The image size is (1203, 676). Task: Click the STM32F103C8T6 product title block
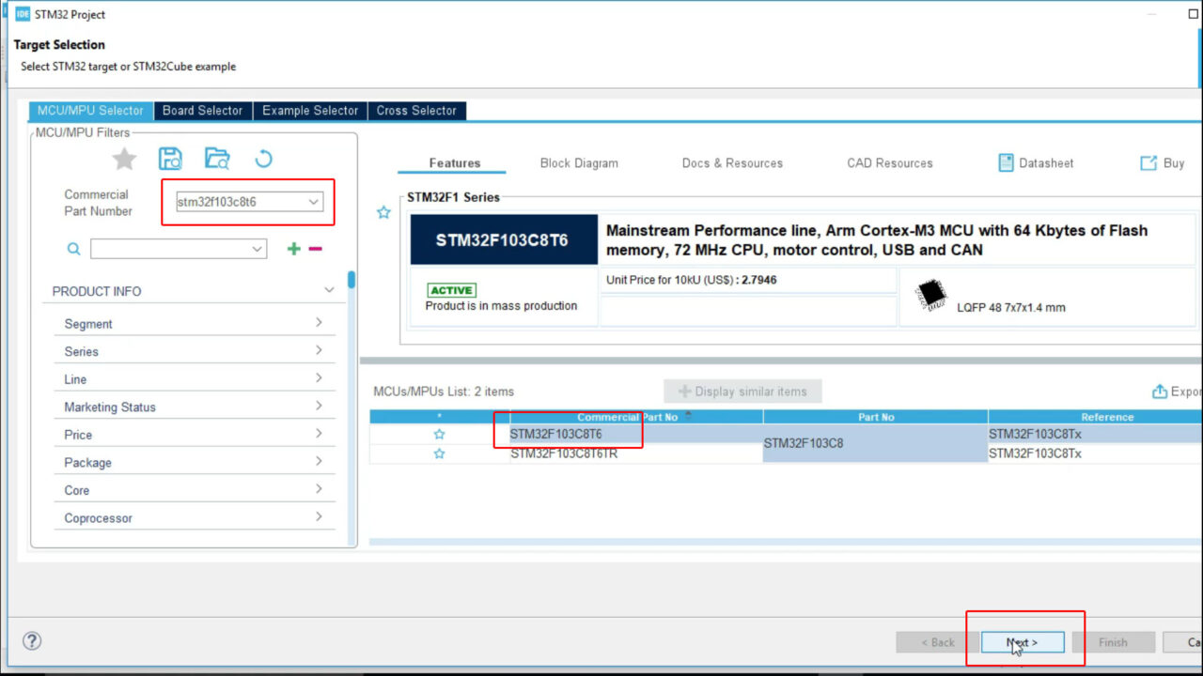[x=504, y=239]
